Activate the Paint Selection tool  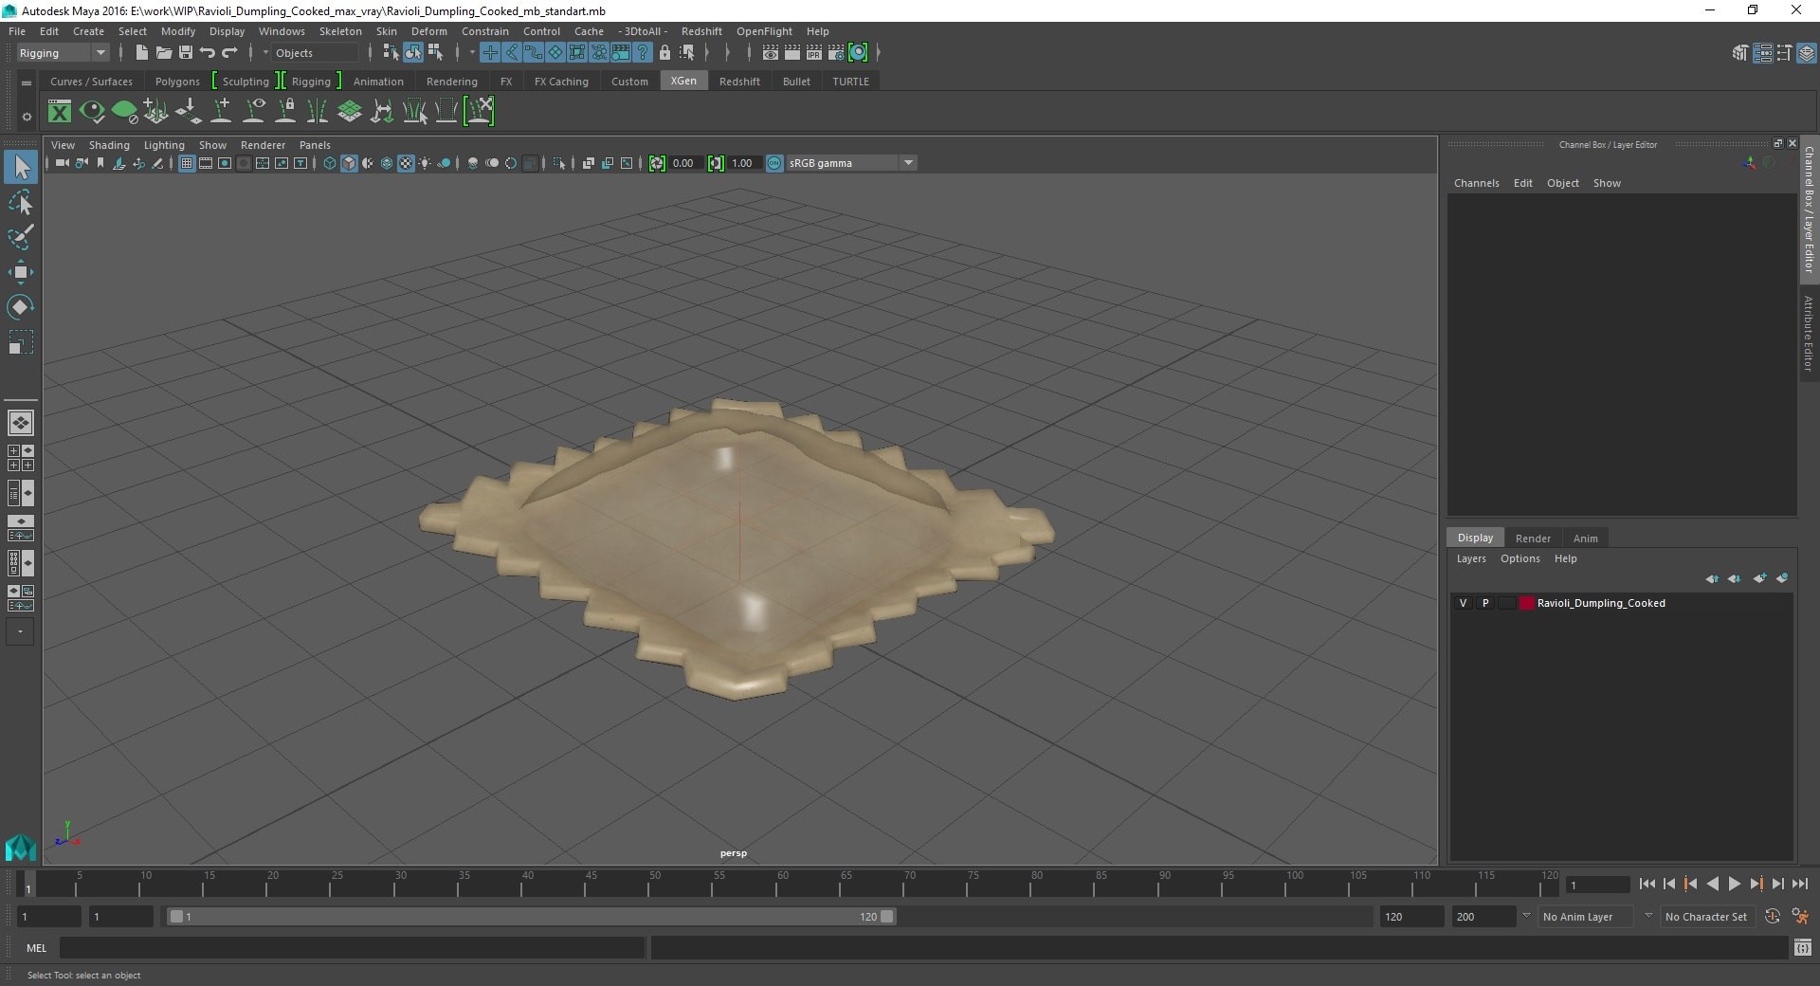point(21,237)
